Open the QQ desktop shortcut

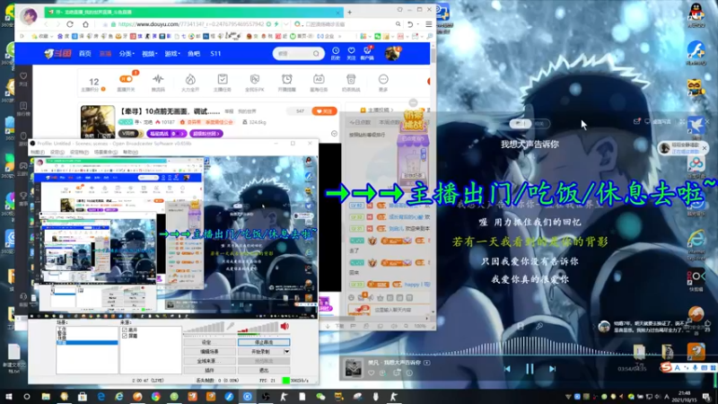click(x=696, y=13)
